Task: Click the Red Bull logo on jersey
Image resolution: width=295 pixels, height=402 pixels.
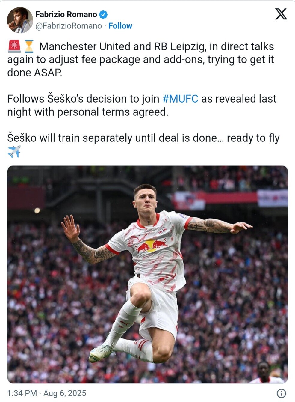Action: pyautogui.click(x=152, y=246)
